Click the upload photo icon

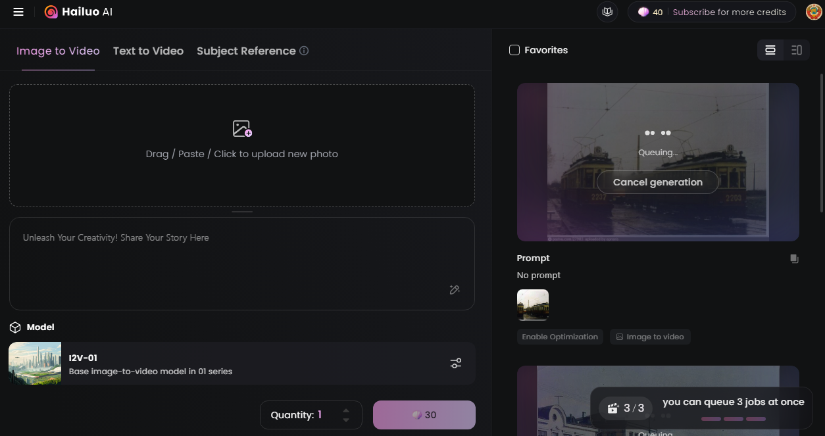point(242,128)
